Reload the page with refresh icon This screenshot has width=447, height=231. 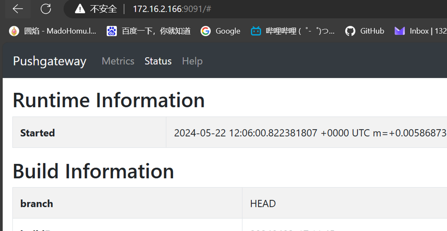(x=46, y=9)
